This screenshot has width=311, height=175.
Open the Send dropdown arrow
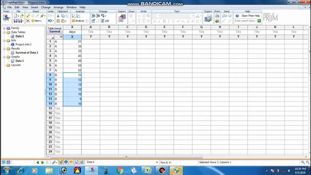pyautogui.click(x=226, y=16)
